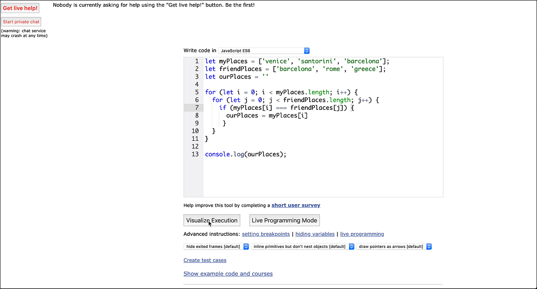Click the stepper arrows on the language dropdown
537x289 pixels.
(x=307, y=50)
